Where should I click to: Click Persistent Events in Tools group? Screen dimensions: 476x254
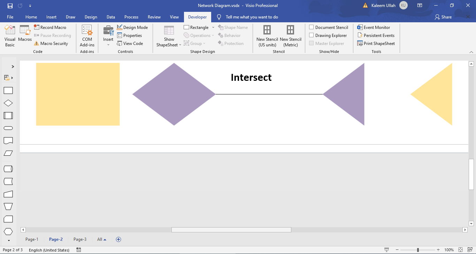coord(376,35)
